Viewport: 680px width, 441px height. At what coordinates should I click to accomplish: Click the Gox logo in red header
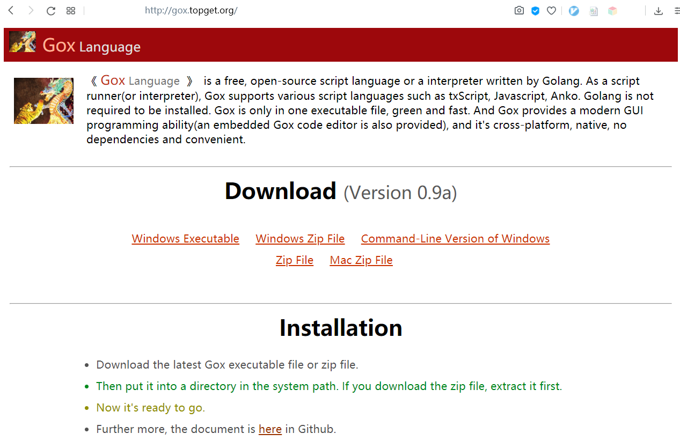pos(23,42)
